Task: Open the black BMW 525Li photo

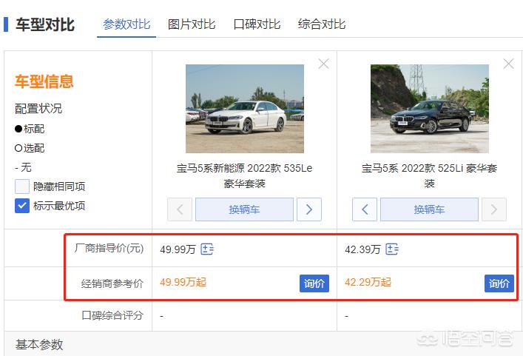Action: click(x=430, y=109)
